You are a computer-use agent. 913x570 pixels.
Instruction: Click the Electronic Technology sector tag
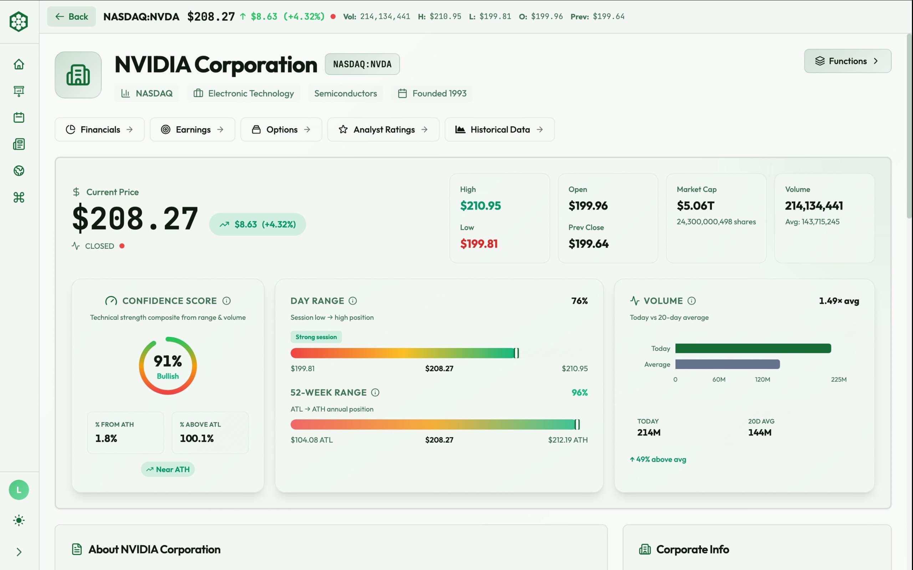coord(244,94)
